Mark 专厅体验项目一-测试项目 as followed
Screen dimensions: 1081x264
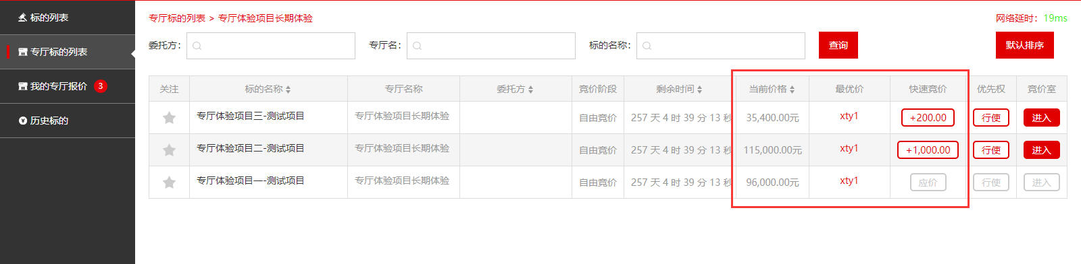click(169, 183)
